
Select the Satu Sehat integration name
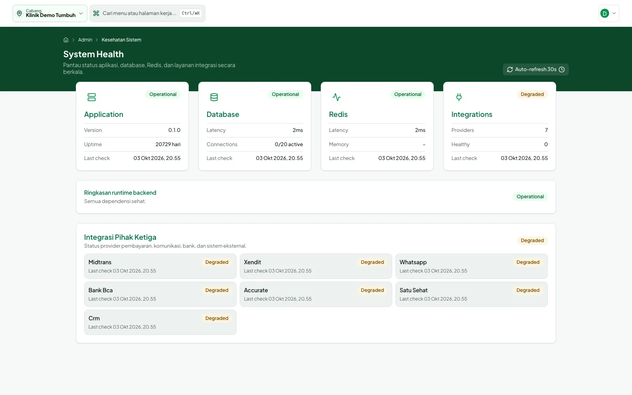pyautogui.click(x=414, y=290)
